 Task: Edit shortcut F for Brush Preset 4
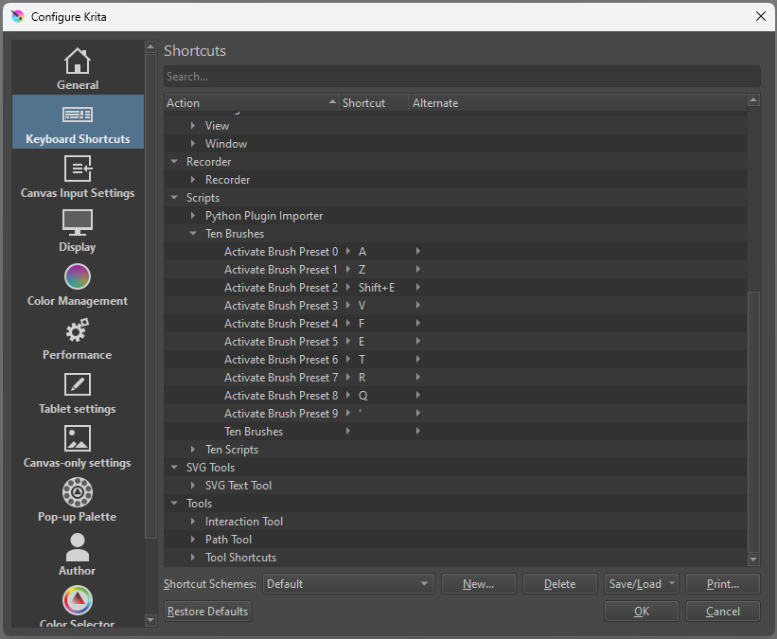(x=362, y=324)
